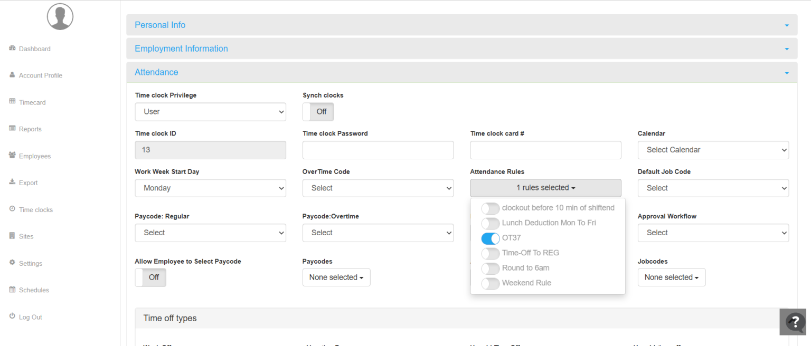Expand the Paycodes None selected dropdown
This screenshot has height=346, width=811.
click(x=336, y=277)
